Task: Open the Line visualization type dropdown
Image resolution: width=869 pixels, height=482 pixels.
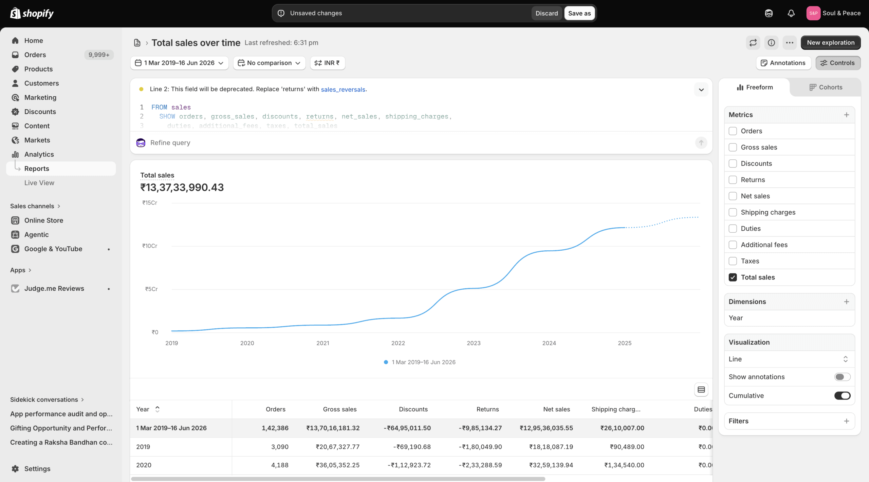Action: coord(789,359)
